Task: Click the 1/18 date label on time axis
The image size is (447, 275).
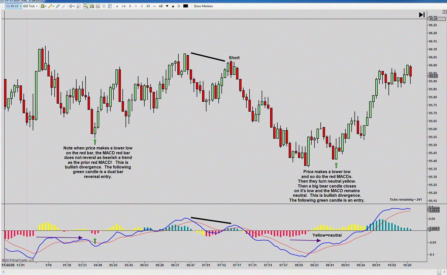Action: tap(48, 265)
